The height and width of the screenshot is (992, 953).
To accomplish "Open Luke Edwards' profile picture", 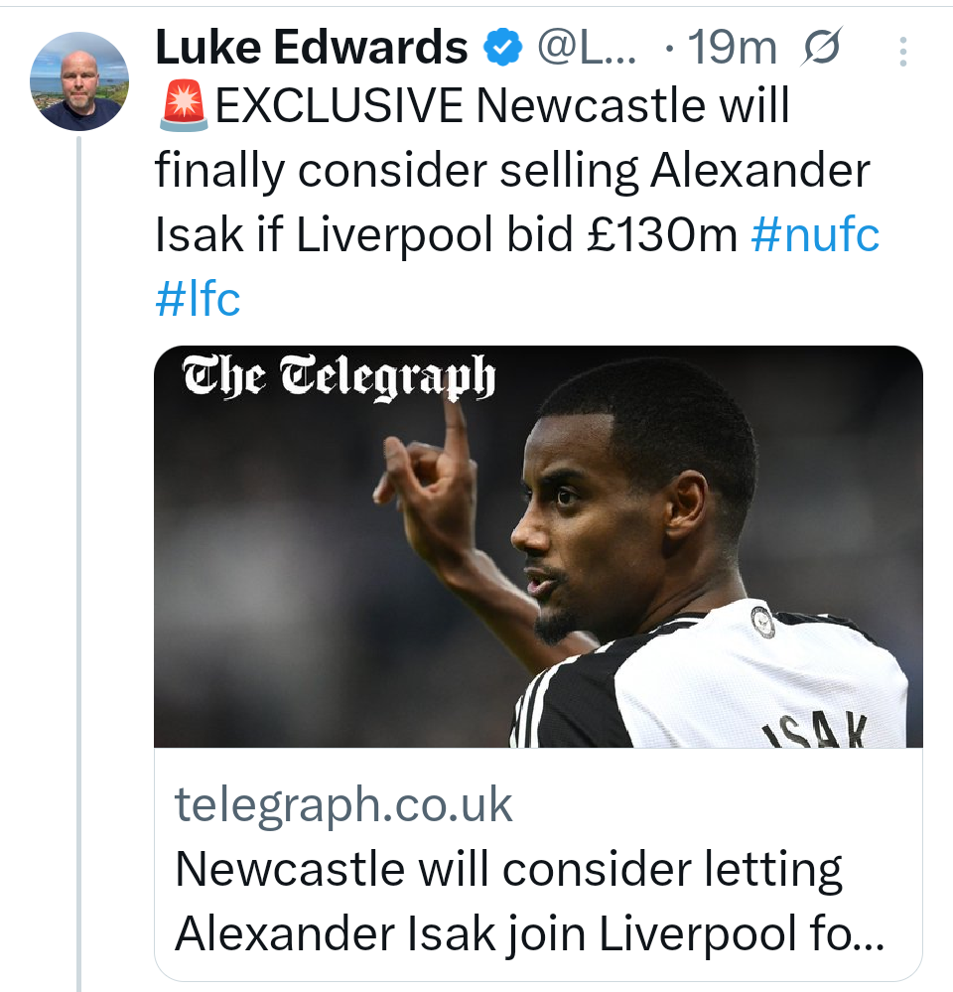I will coord(79,81).
